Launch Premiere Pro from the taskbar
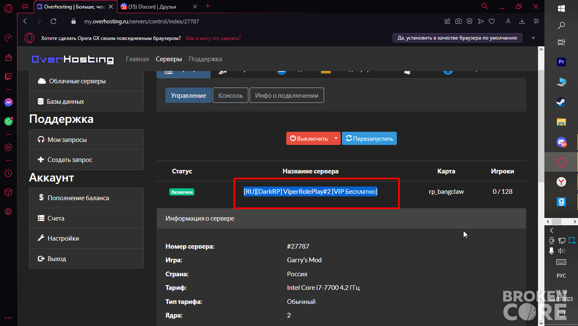The image size is (578, 326). pos(561,62)
